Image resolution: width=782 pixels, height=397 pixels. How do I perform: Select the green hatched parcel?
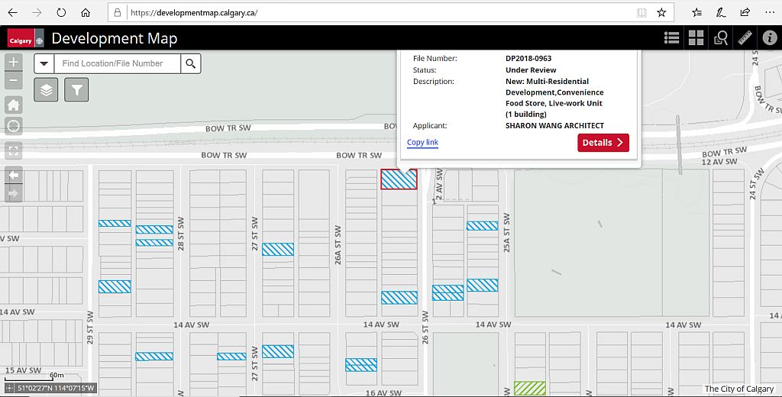coord(530,388)
